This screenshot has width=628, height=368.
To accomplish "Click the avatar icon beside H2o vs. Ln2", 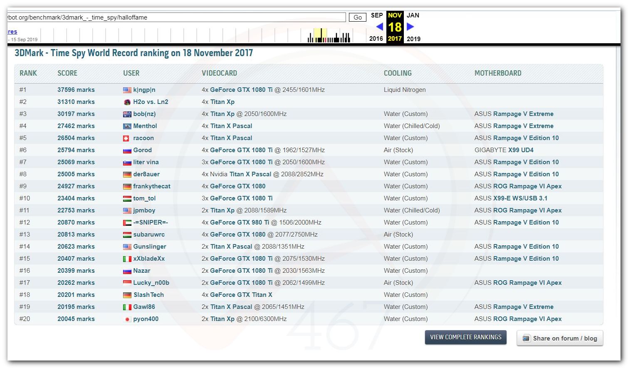I will point(127,102).
